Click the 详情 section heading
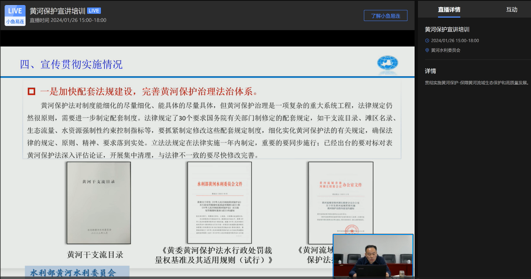The height and width of the screenshot is (279, 531). tap(430, 71)
